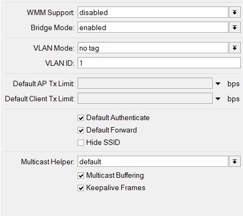The width and height of the screenshot is (243, 216).
Task: Click the bps unit beside Client Tx Limit
Action: coord(233,99)
